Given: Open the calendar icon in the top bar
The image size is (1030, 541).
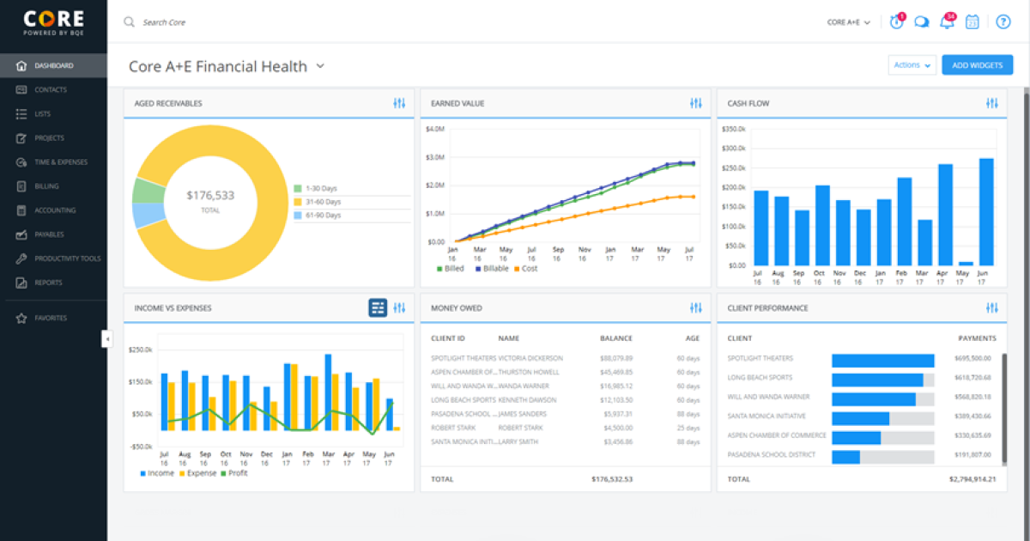Looking at the screenshot, I should pos(972,22).
